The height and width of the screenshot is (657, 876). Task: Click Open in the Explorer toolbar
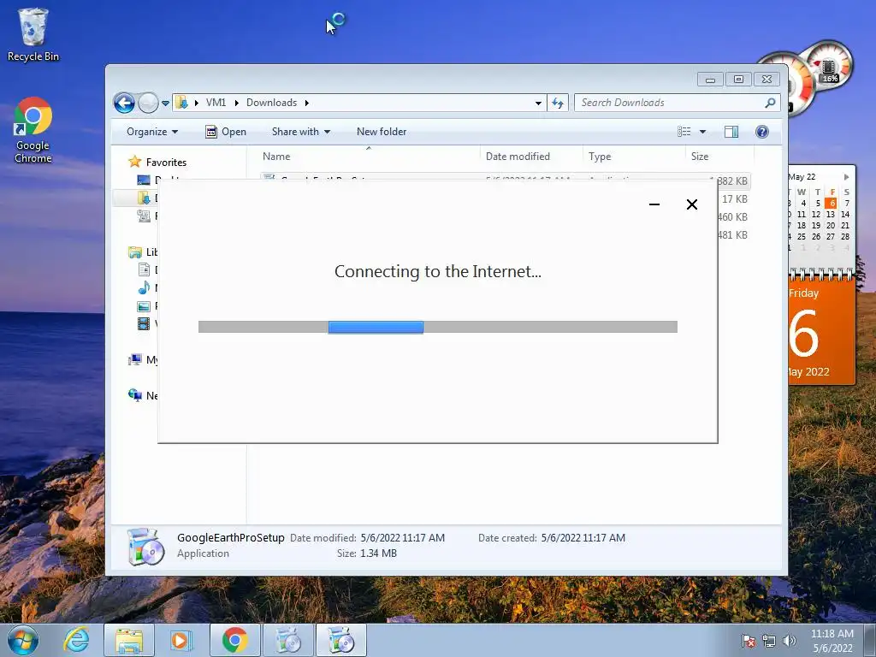point(226,132)
